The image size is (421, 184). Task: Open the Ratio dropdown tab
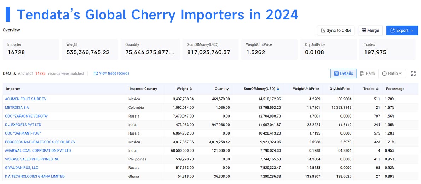(392, 73)
